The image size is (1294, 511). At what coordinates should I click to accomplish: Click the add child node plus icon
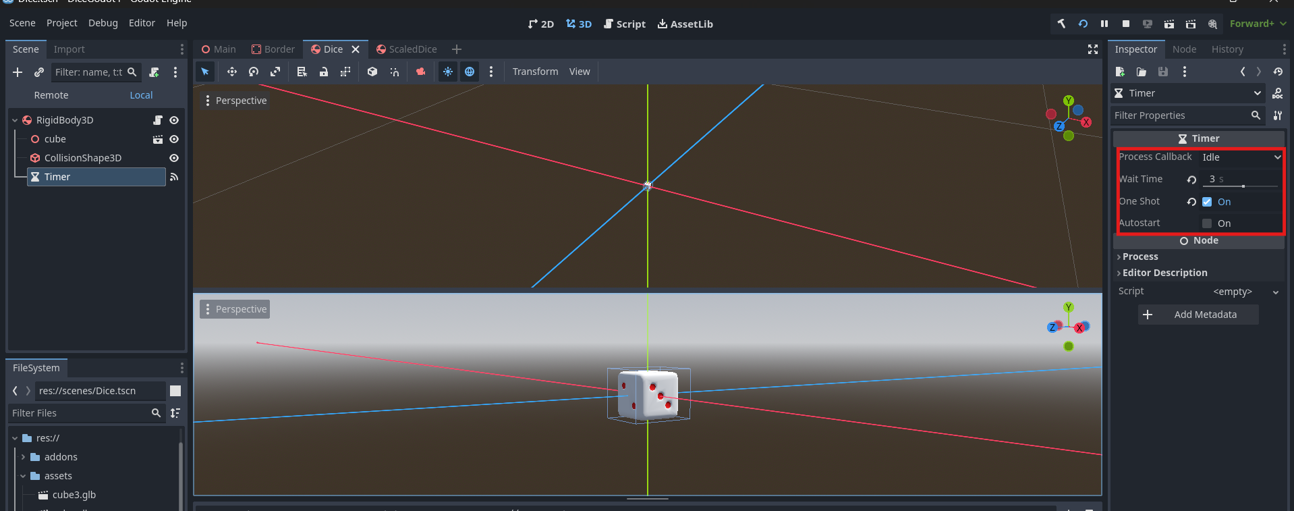pos(18,72)
